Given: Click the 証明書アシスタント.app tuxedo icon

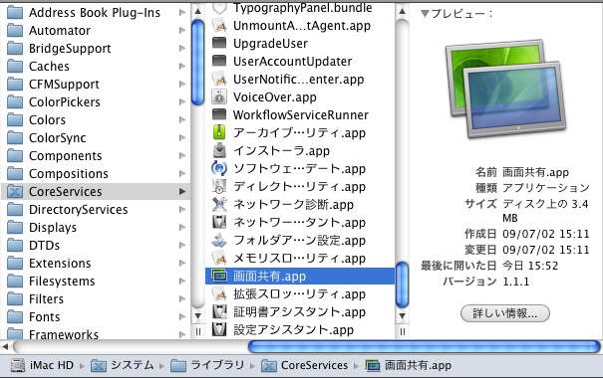Looking at the screenshot, I should point(219,311).
